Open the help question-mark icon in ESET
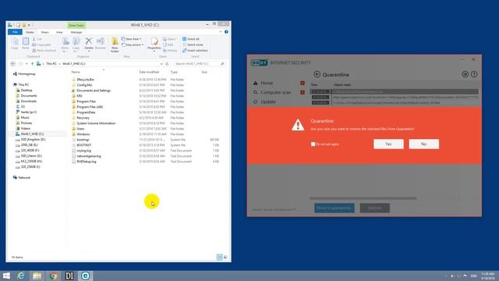This screenshot has height=281, width=499. (474, 74)
